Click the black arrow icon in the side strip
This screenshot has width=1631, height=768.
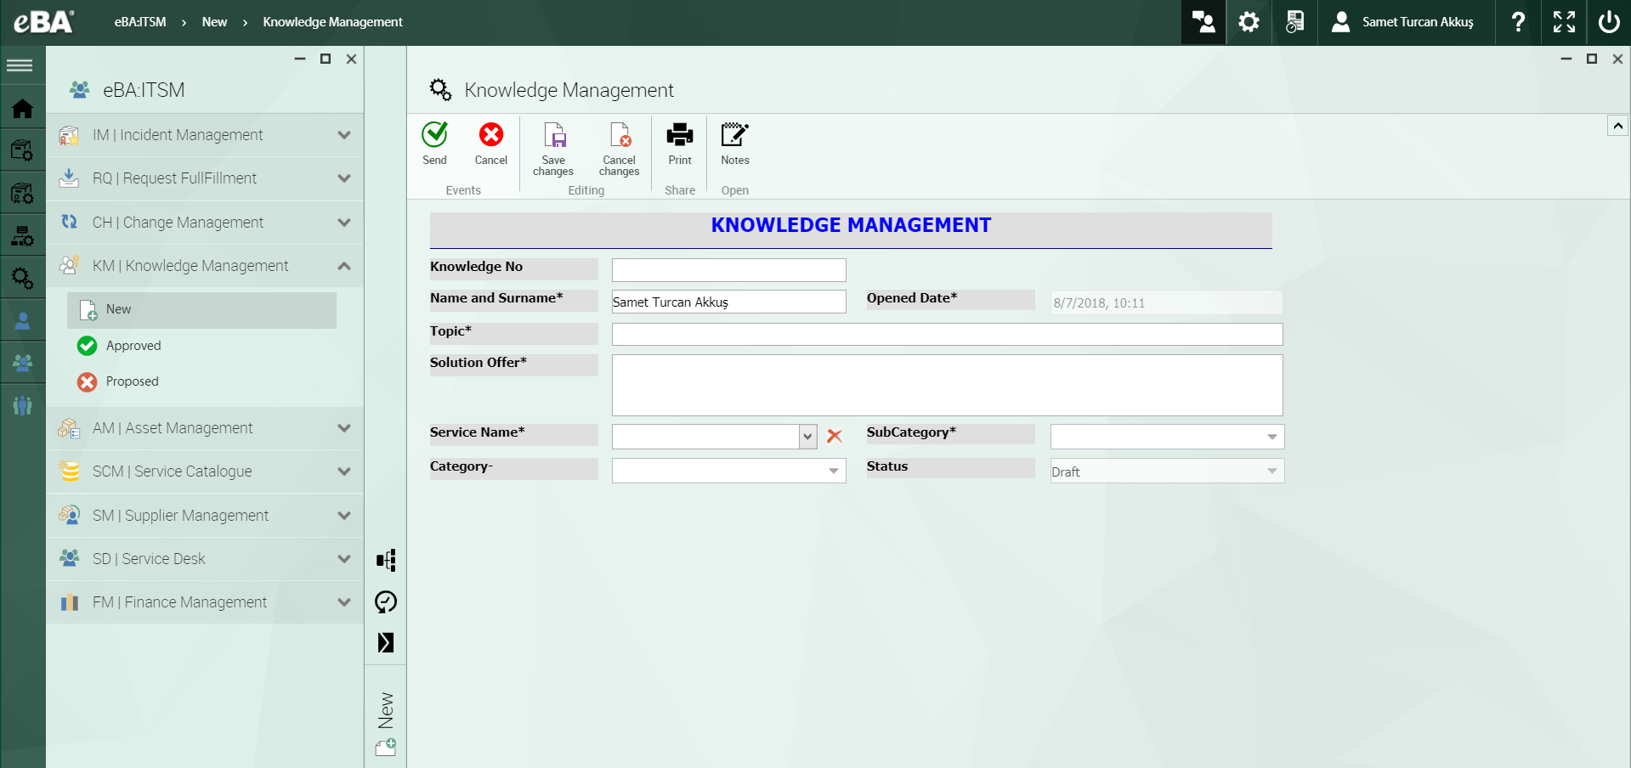pos(386,642)
